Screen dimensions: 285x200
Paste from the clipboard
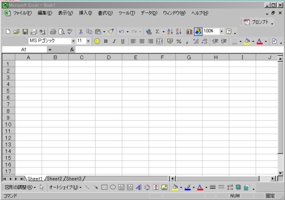pyautogui.click(x=98, y=32)
